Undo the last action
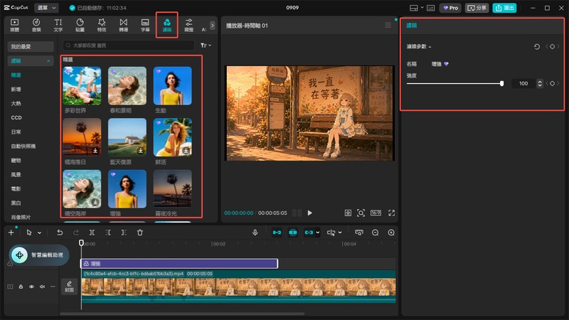The image size is (569, 320). (x=60, y=233)
